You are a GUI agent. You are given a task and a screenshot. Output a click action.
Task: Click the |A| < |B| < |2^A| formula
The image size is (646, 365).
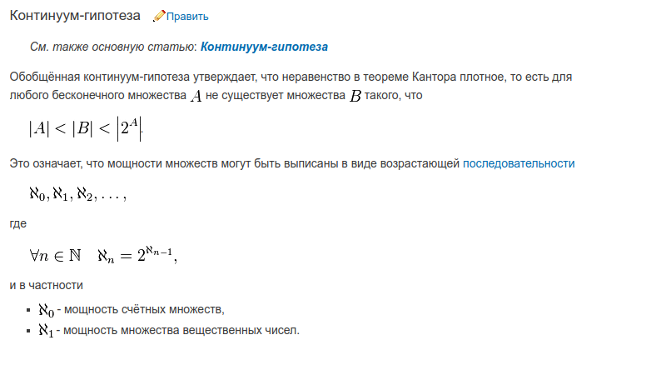click(x=86, y=129)
